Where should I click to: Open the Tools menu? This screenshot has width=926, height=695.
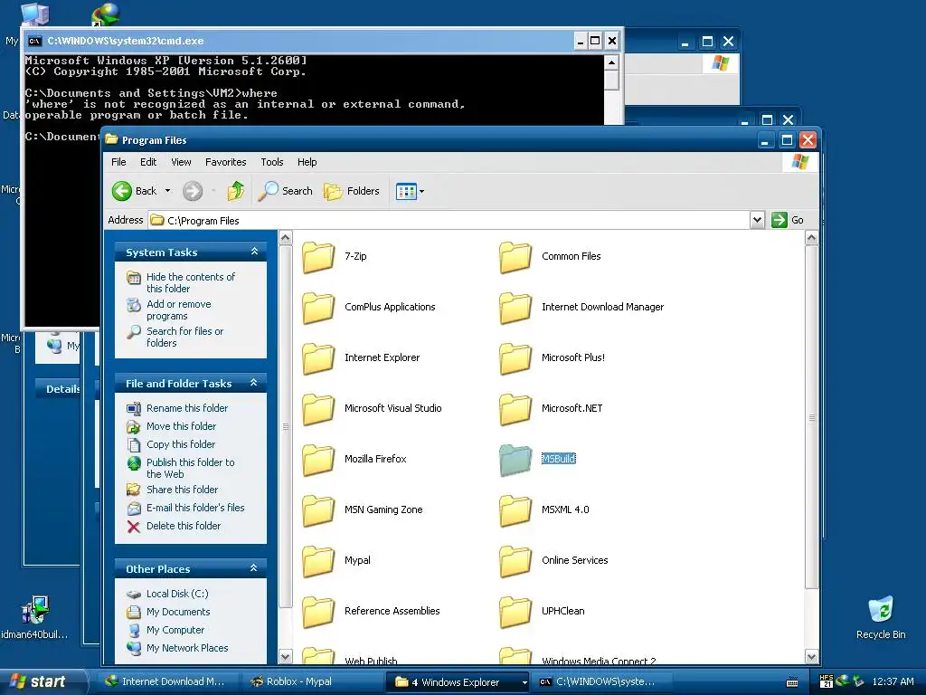[x=272, y=162]
